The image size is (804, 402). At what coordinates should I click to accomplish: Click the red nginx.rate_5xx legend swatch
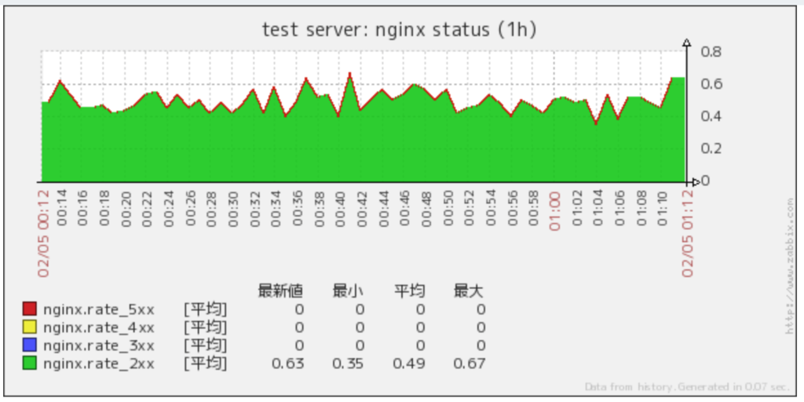(x=30, y=309)
